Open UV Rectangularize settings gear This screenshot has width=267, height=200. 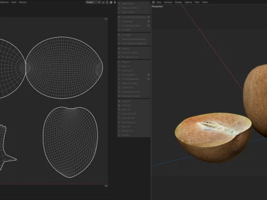tap(149, 79)
